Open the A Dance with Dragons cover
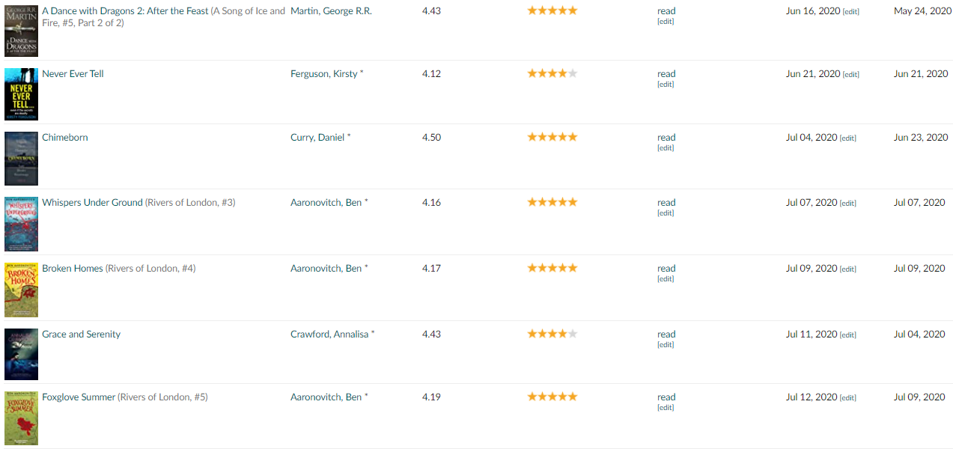The image size is (953, 449). (21, 30)
